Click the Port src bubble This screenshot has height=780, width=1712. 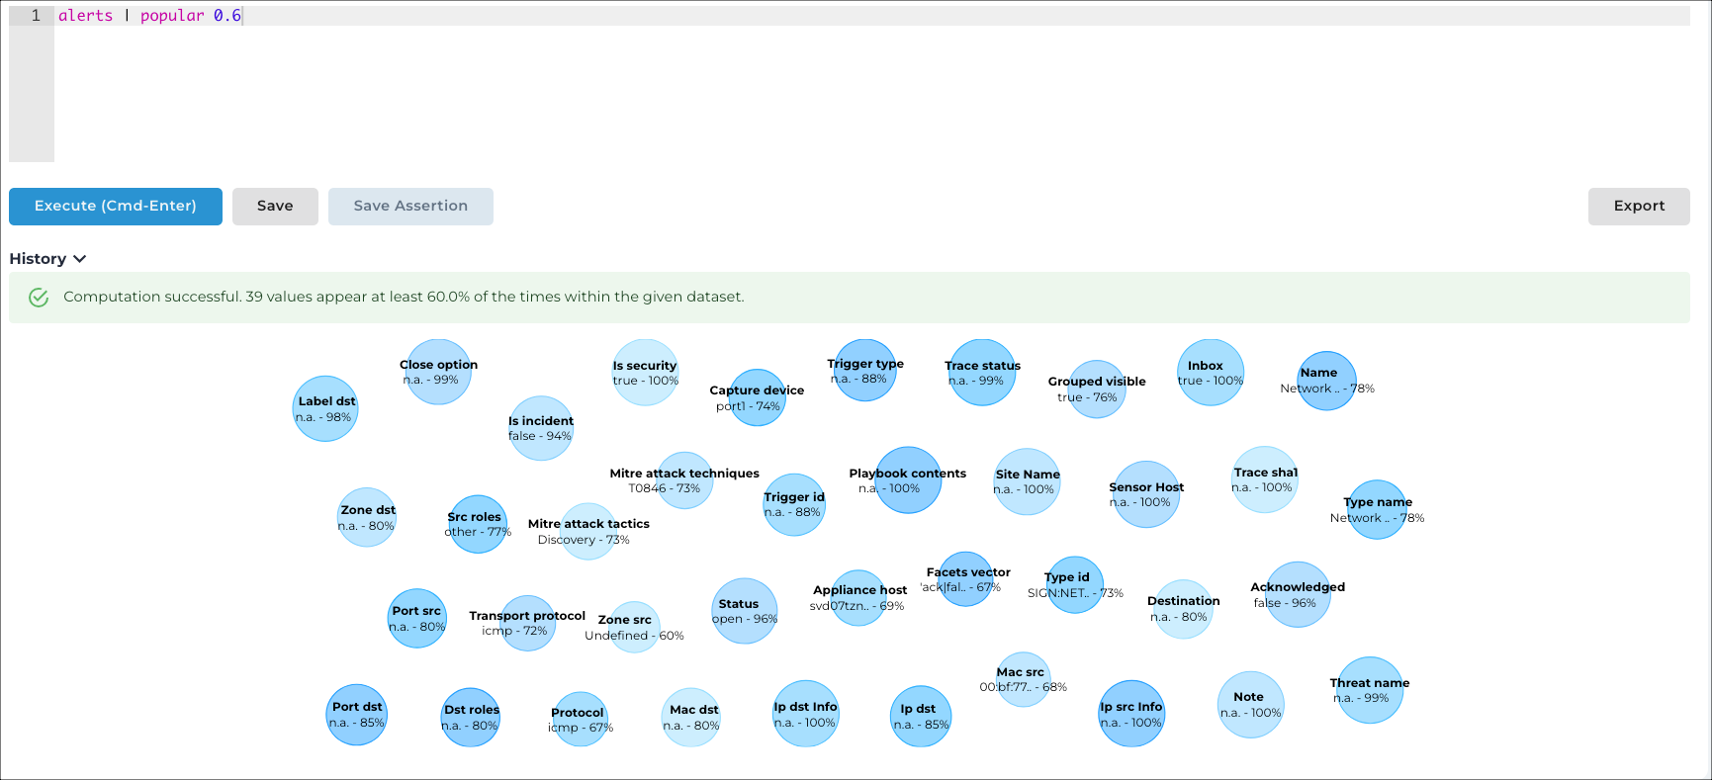tap(417, 618)
